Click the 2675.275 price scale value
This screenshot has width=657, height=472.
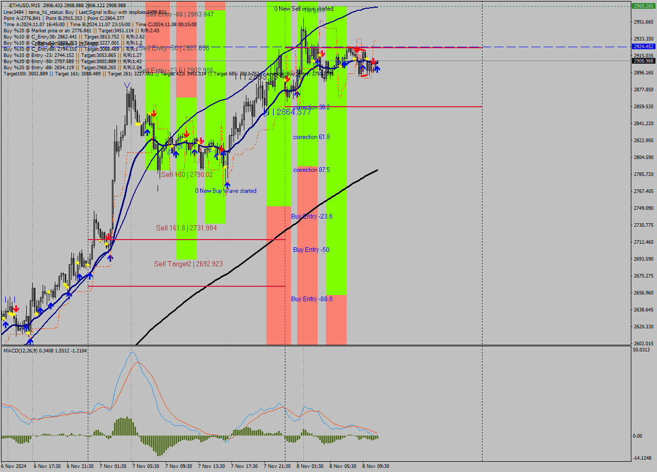(x=644, y=276)
